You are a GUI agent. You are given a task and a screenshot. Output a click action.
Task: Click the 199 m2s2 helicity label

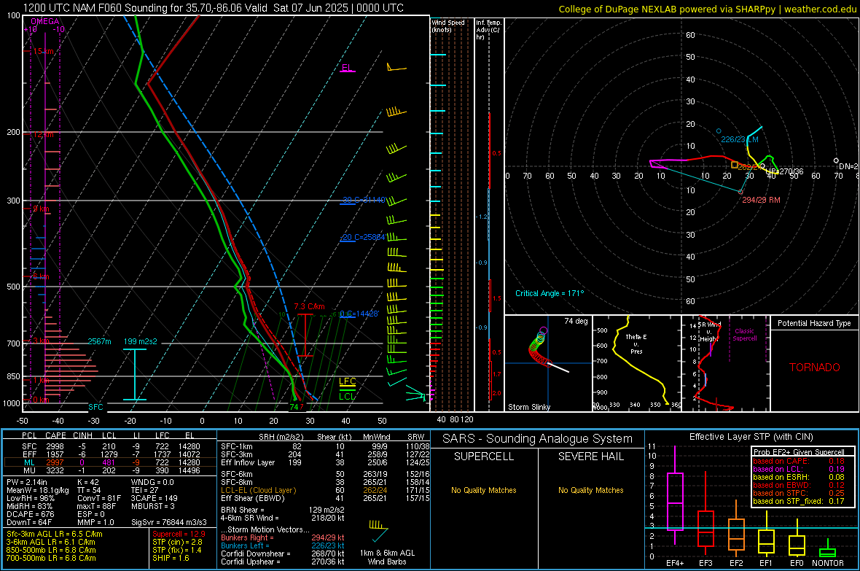141,341
